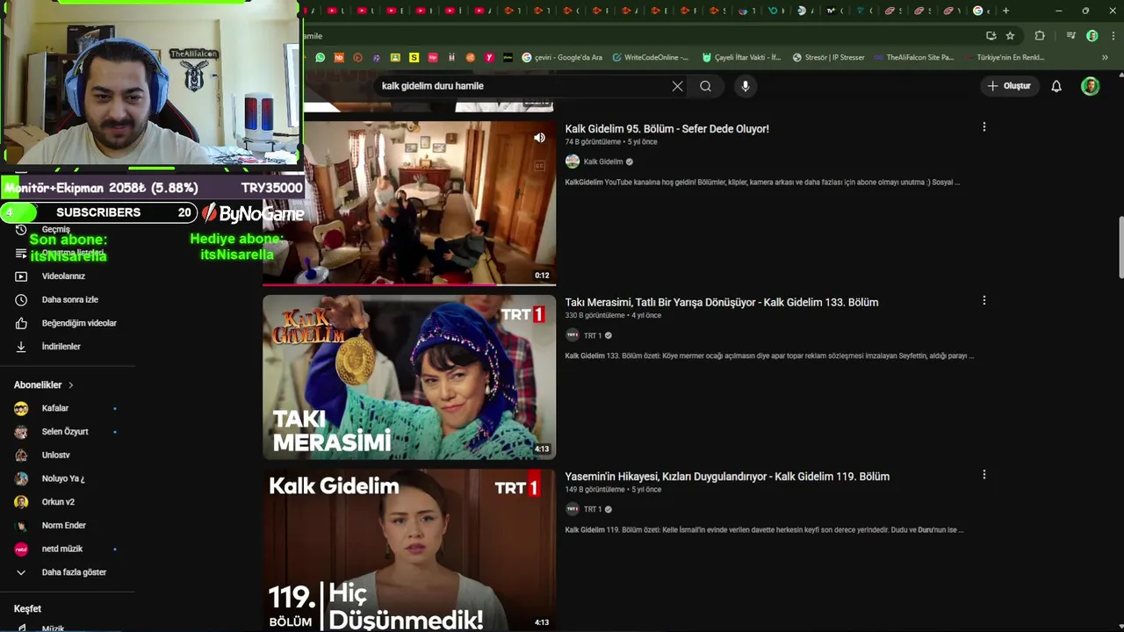The image size is (1124, 632).
Task: Click Kalk Gidelim 95. Bölüm description text
Action: (x=762, y=183)
